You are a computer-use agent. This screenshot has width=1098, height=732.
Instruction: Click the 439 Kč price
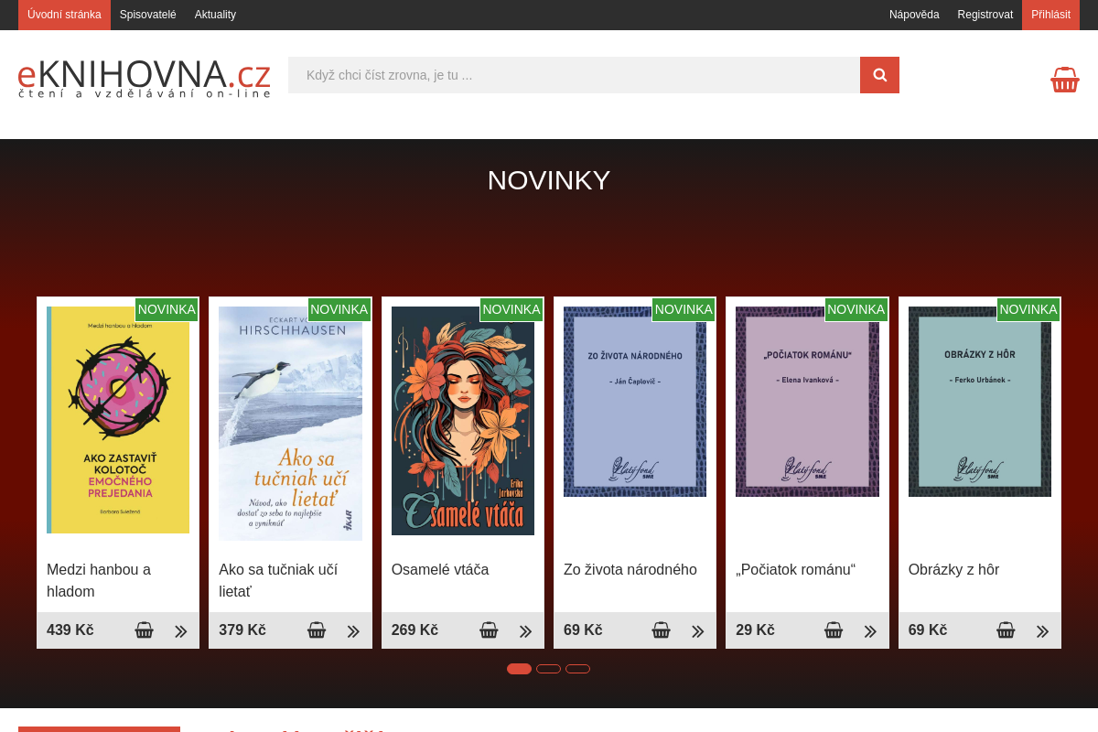click(x=70, y=630)
